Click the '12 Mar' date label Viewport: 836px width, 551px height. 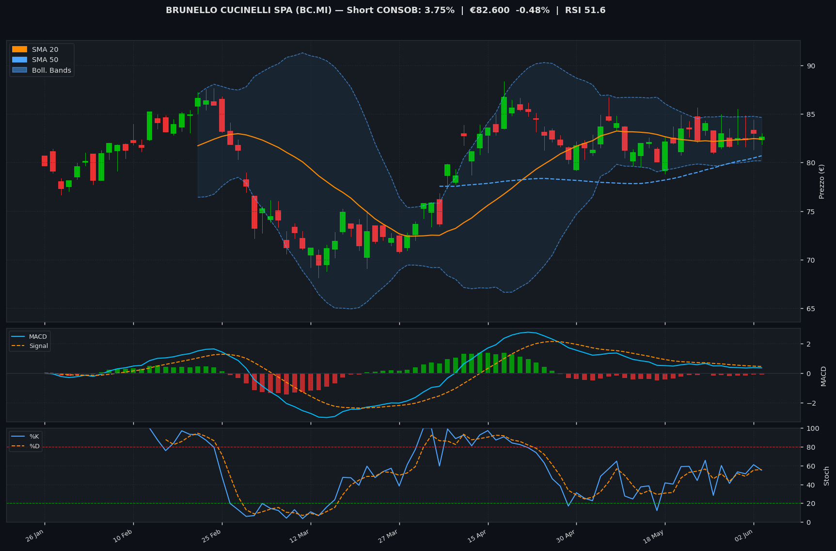point(300,536)
